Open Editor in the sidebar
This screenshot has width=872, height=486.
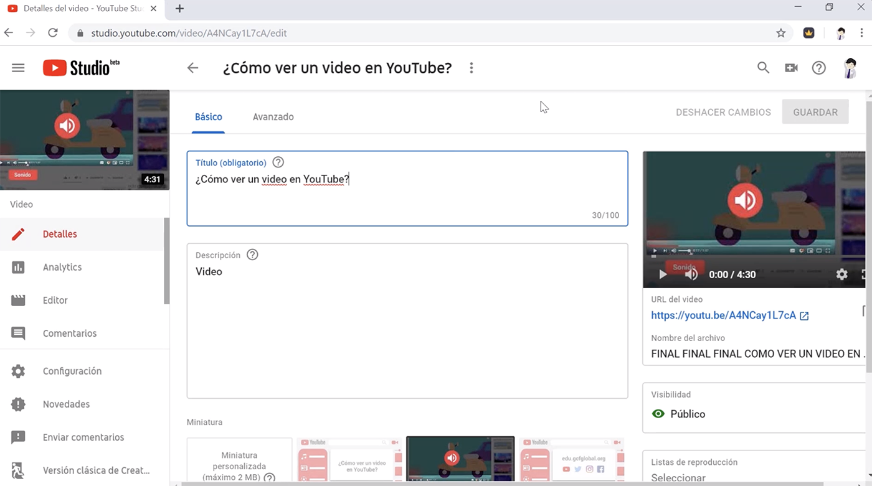click(x=82, y=300)
